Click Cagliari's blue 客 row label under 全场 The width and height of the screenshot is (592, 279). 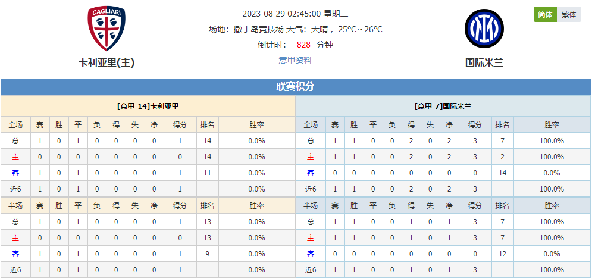(x=15, y=173)
